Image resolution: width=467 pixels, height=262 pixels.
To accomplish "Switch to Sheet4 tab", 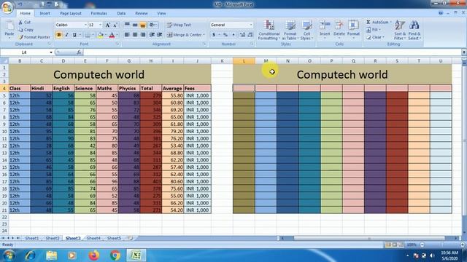I will (93, 238).
